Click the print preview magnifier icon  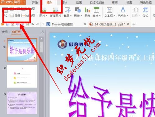pos(27,25)
